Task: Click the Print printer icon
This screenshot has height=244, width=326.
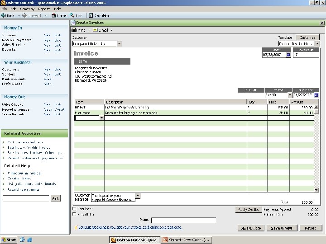Action: [74, 30]
